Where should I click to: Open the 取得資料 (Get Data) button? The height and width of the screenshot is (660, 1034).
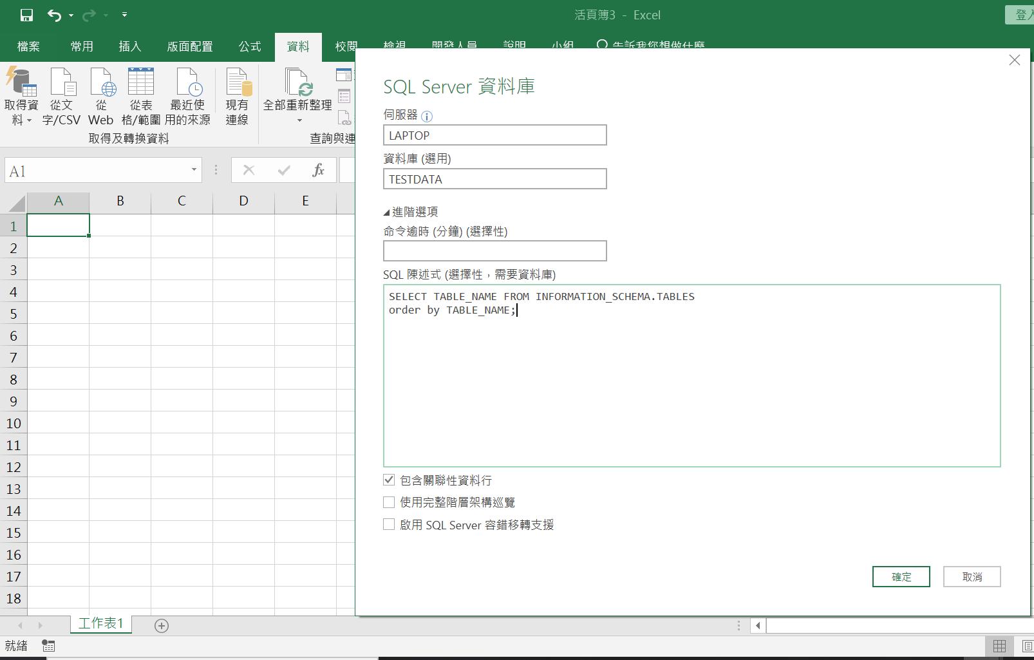coord(21,97)
